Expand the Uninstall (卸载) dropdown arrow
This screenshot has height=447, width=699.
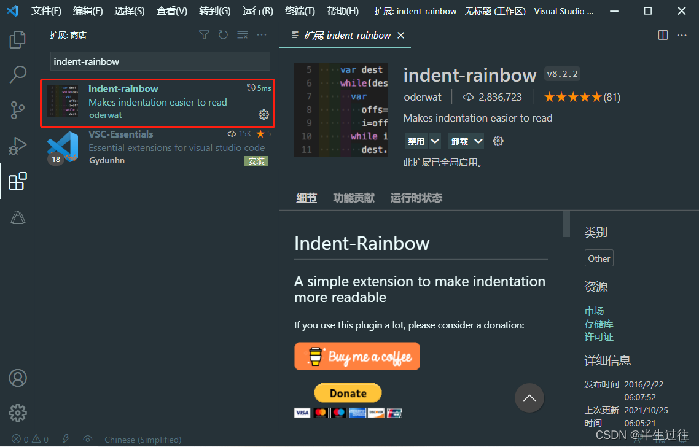pyautogui.click(x=478, y=141)
